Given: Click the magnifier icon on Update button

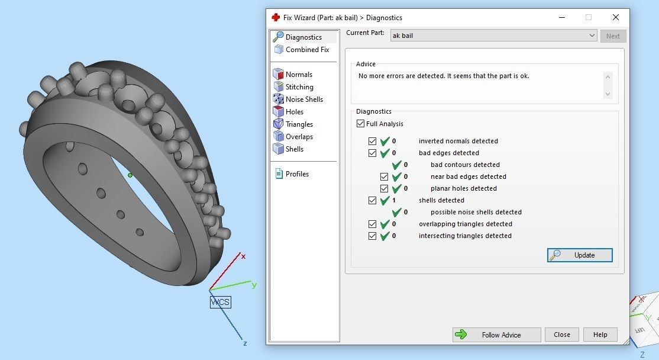Looking at the screenshot, I should coord(555,255).
